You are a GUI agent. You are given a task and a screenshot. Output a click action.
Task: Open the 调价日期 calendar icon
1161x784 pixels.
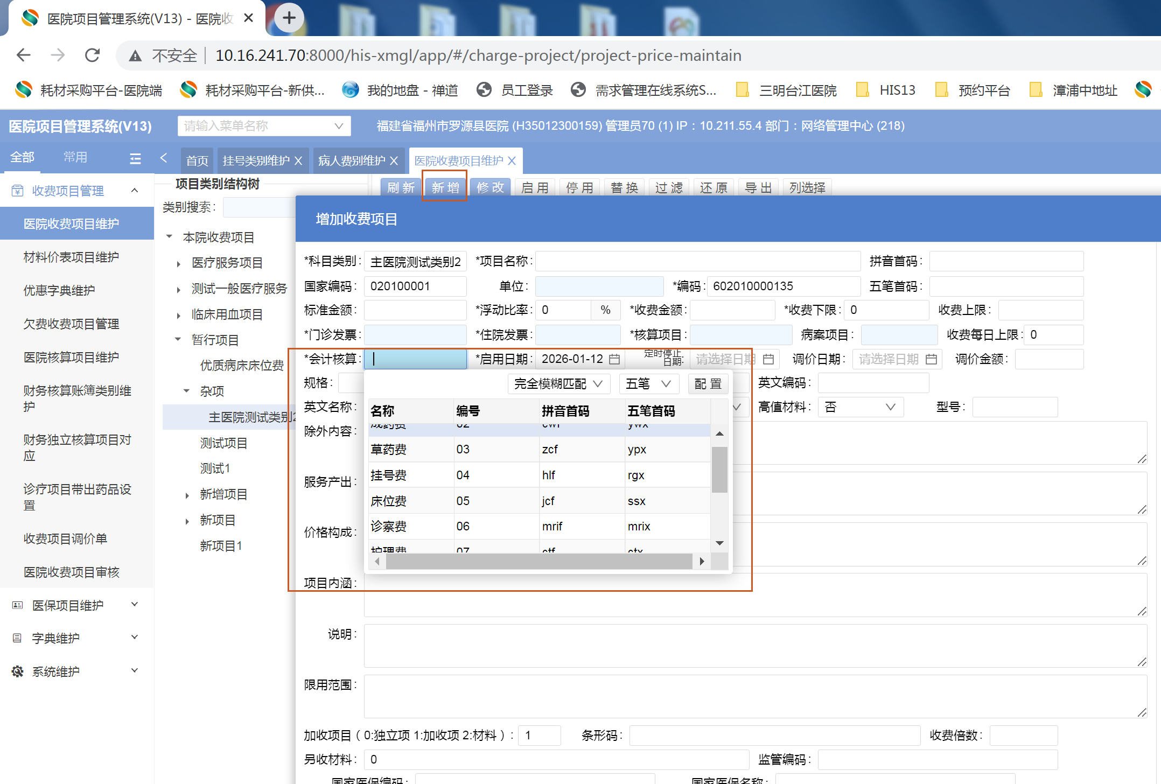[x=931, y=359]
